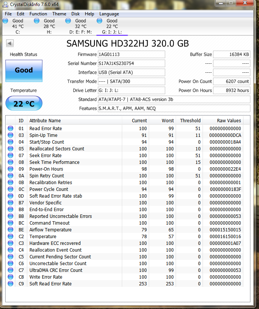The width and height of the screenshot is (259, 309).
Task: Open the Theme menu
Action: (x=59, y=14)
